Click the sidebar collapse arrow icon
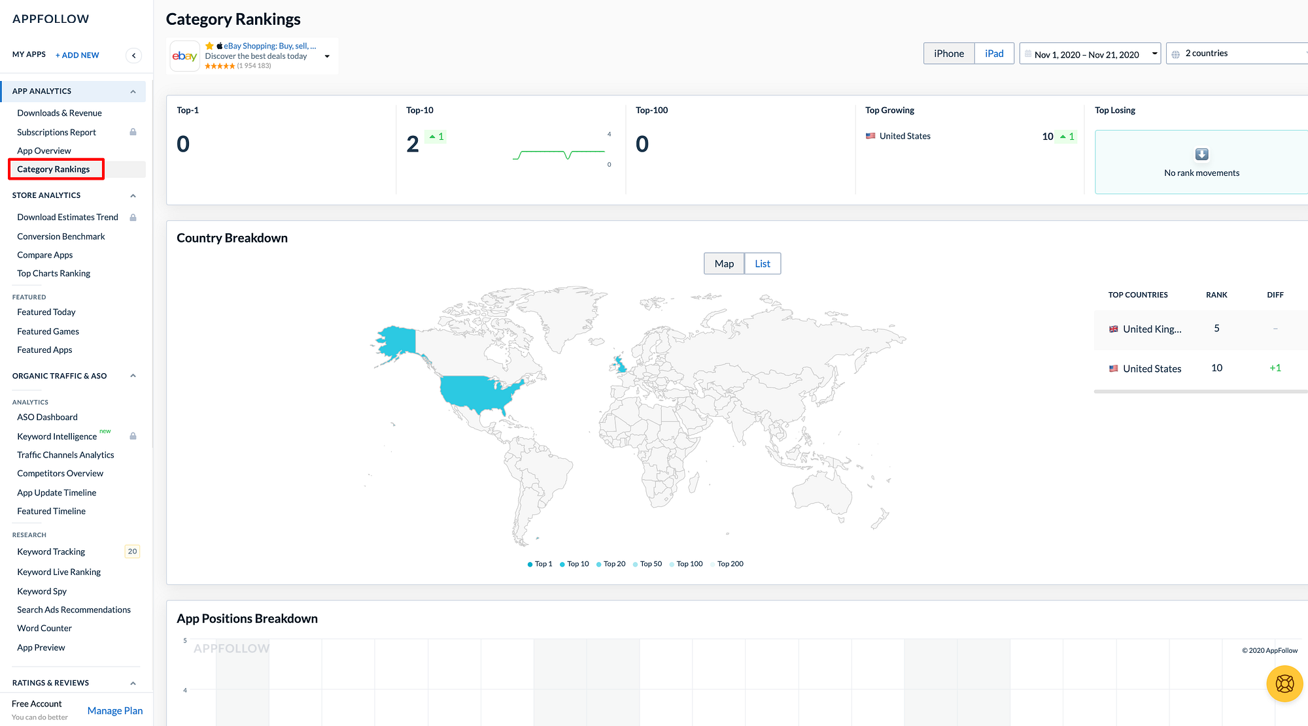 click(133, 56)
